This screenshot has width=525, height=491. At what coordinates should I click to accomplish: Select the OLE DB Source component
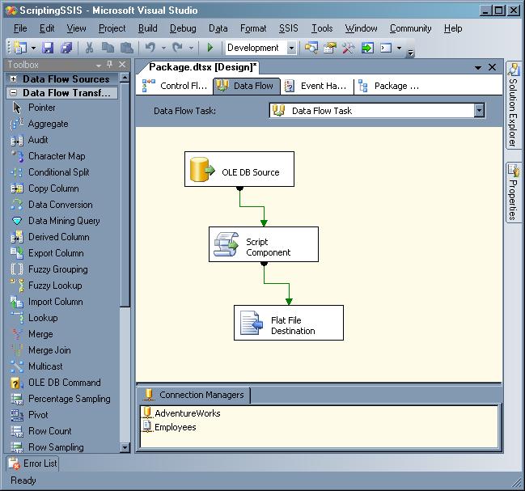point(239,170)
